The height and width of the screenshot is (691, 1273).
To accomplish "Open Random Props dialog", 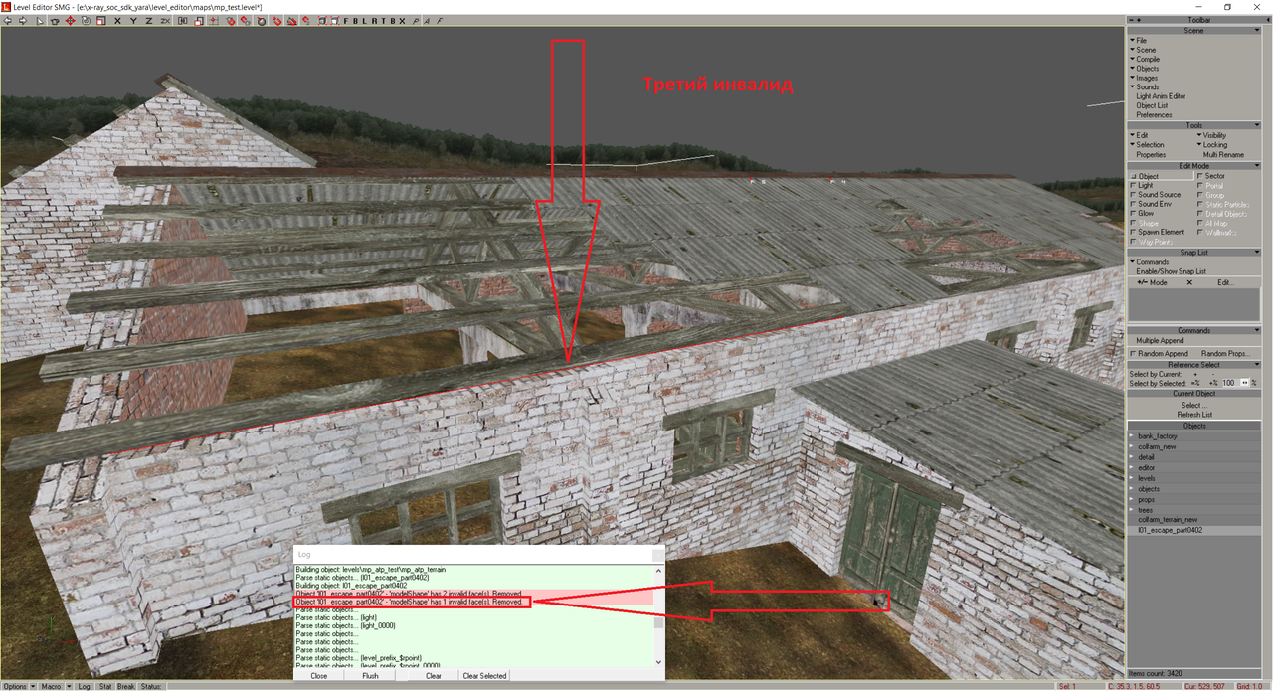I will point(1224,353).
